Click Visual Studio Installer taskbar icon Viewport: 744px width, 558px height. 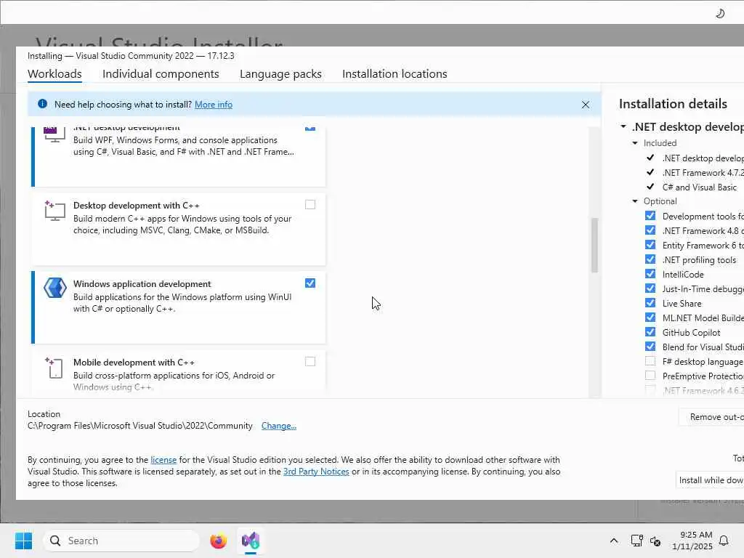click(251, 541)
